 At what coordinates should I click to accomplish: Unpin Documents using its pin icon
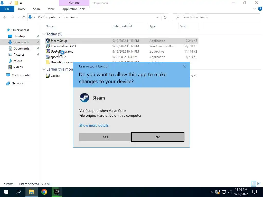[38, 48]
